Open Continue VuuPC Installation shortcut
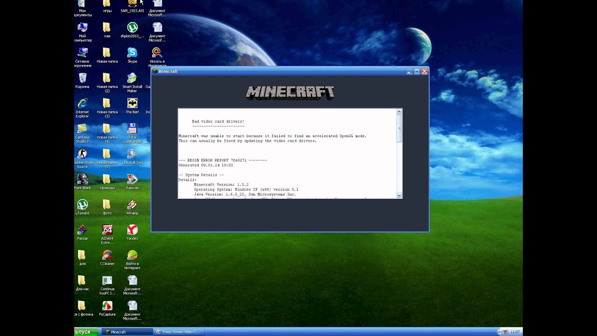Screen dimensions: 597x336 (x=107, y=285)
